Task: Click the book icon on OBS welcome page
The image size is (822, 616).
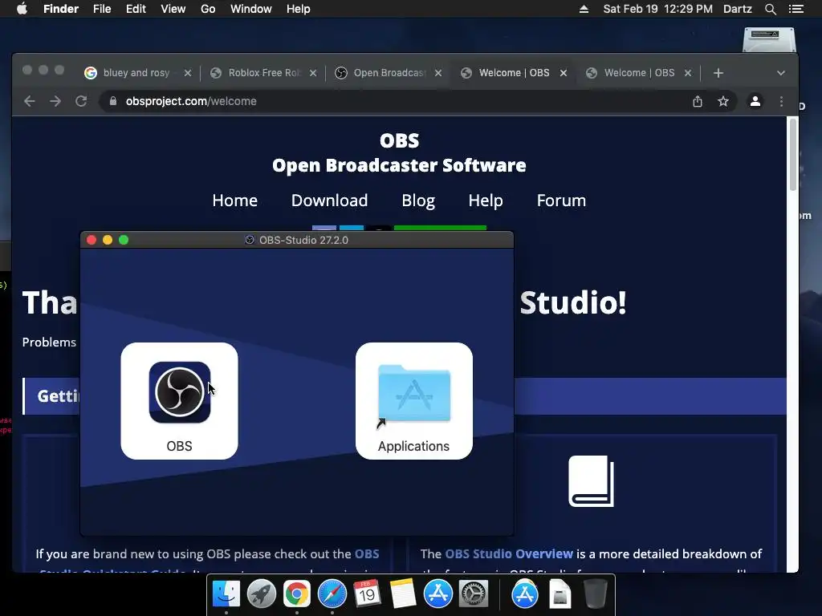Action: 592,481
